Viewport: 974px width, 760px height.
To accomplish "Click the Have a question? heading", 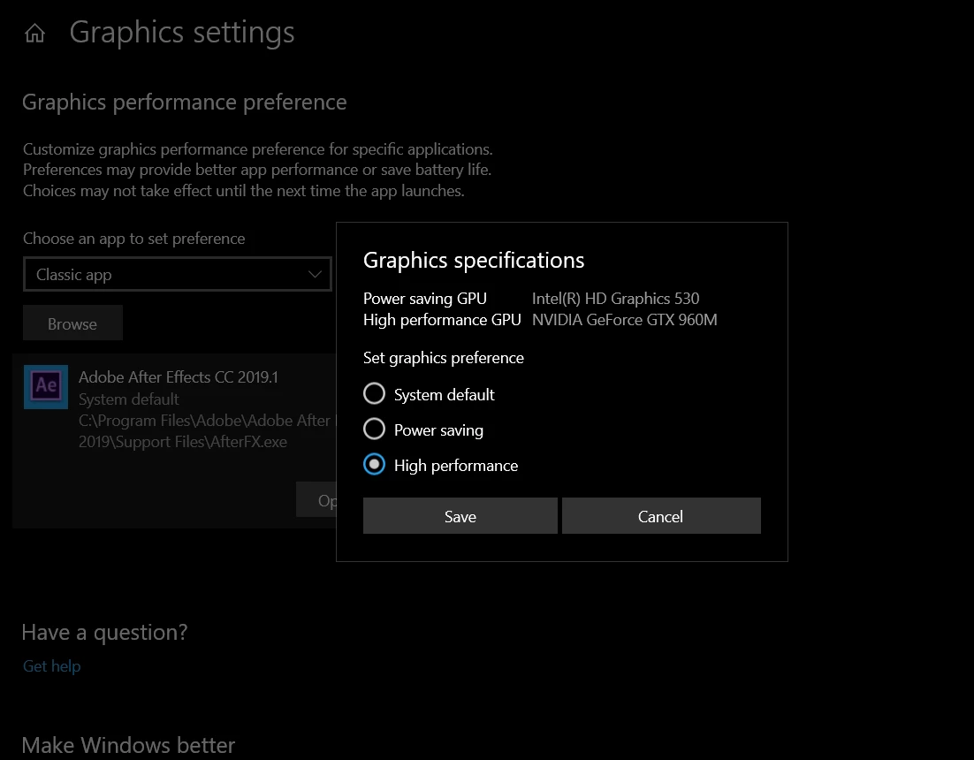I will [x=104, y=633].
